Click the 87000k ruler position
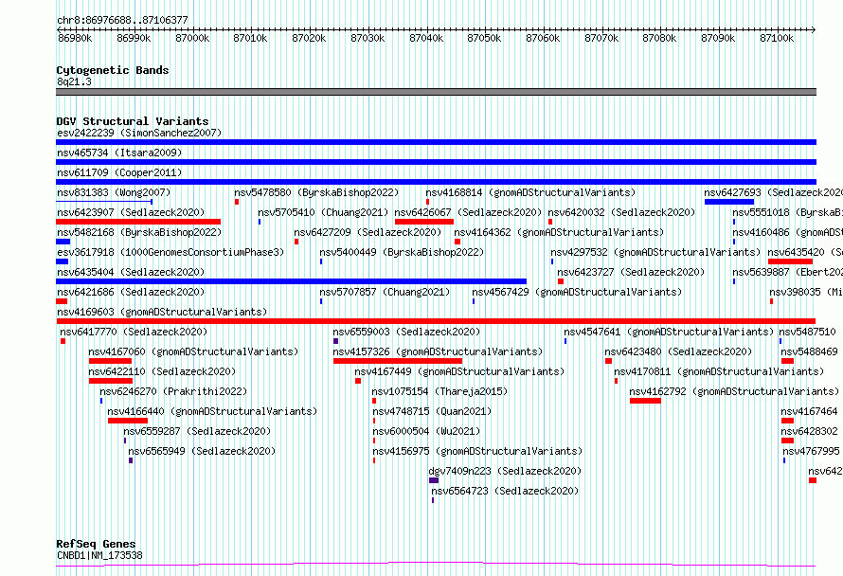 [x=192, y=38]
